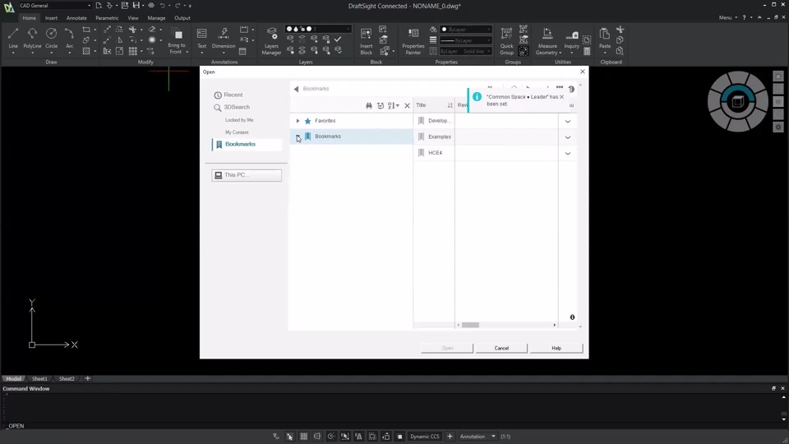This screenshot has width=789, height=444.
Task: Click the Help button in Open dialog
Action: (556, 349)
